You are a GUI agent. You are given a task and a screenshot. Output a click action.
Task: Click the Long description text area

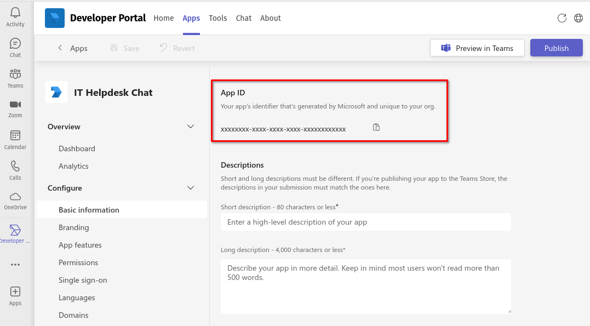click(x=366, y=287)
